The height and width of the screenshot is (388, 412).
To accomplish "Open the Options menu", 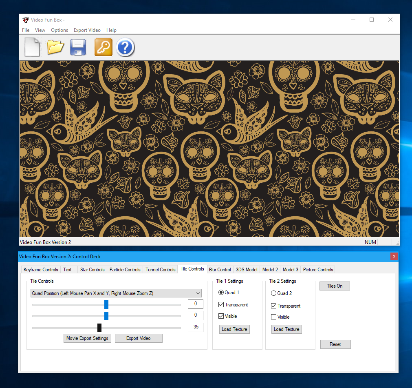I will [59, 30].
